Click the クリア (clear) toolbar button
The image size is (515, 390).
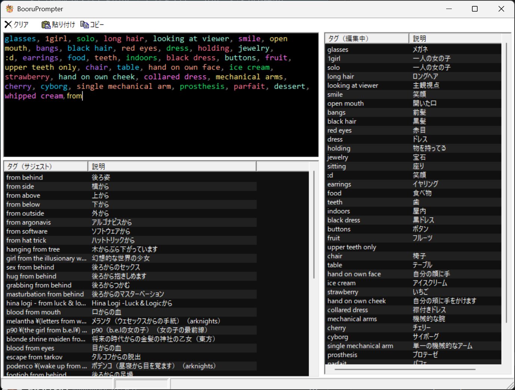pyautogui.click(x=17, y=25)
